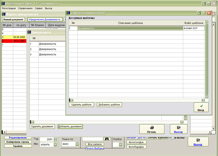Viewport: 218px width, 156px height.
Task: Click templates list horizontal scroll right arrow
Action: (x=203, y=100)
